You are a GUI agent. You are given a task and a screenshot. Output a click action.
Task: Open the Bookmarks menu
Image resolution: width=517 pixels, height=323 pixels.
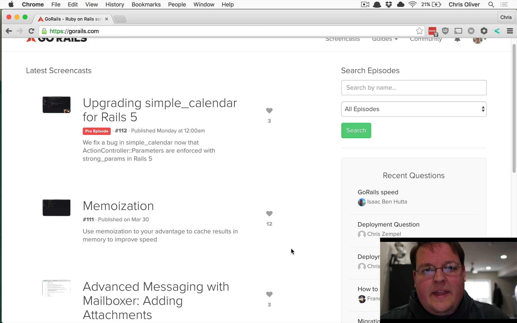[x=146, y=5]
